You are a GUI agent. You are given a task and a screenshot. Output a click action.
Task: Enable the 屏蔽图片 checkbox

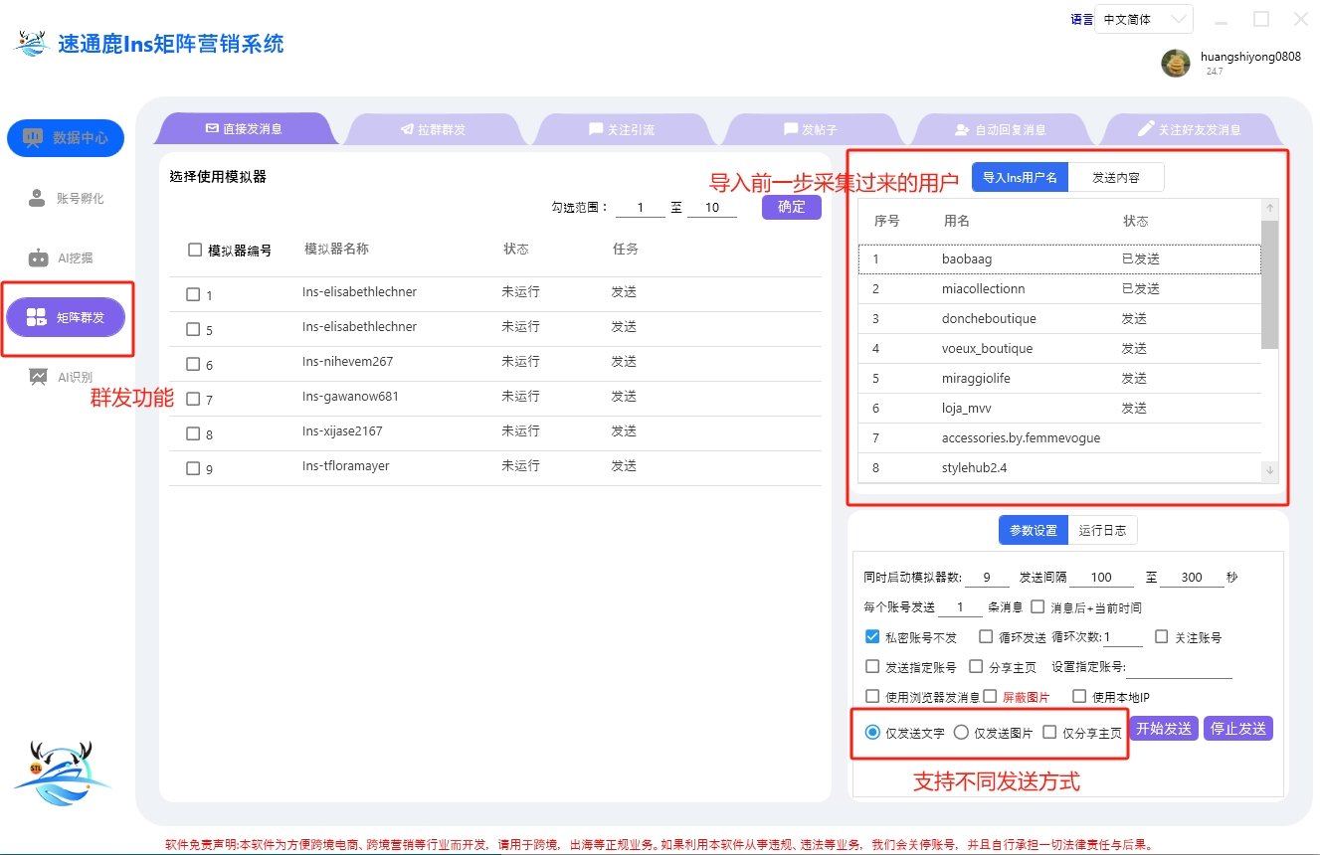tap(990, 696)
